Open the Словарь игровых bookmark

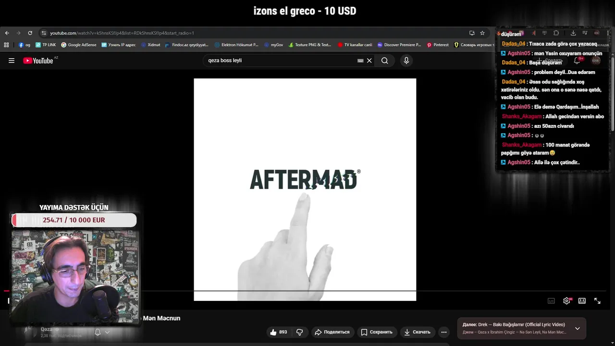(x=474, y=45)
